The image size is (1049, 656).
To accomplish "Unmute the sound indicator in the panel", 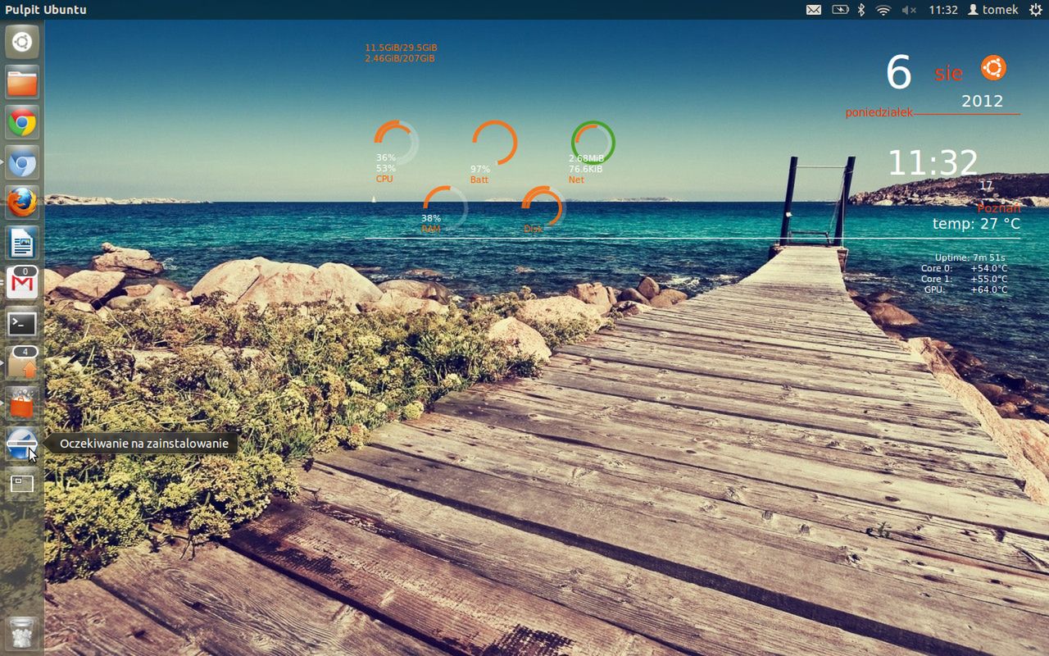I will tap(908, 10).
